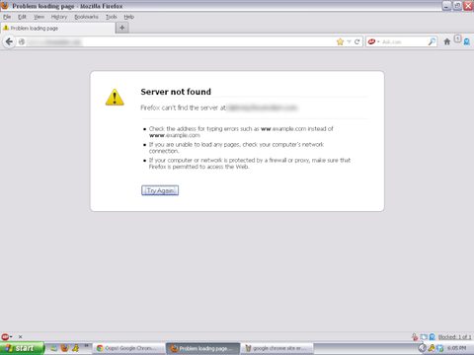The width and height of the screenshot is (474, 355).
Task: Select the Problem loading page tab
Action: tap(58, 29)
